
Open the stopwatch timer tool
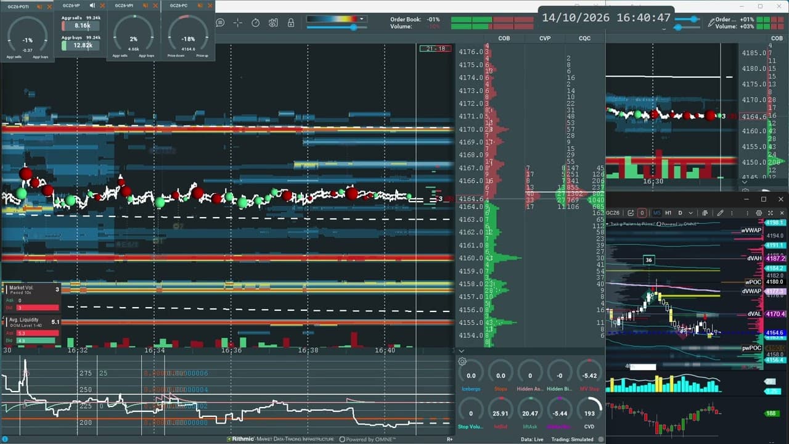pyautogui.click(x=256, y=23)
